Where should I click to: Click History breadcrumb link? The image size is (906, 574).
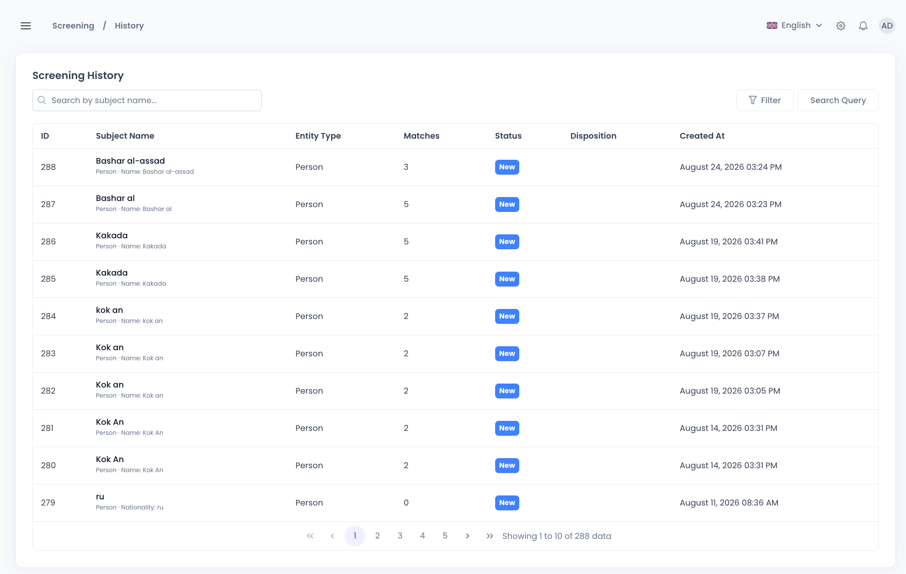[129, 26]
